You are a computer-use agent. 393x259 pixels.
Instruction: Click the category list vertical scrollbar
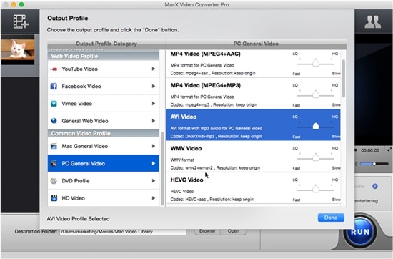tap(162, 169)
